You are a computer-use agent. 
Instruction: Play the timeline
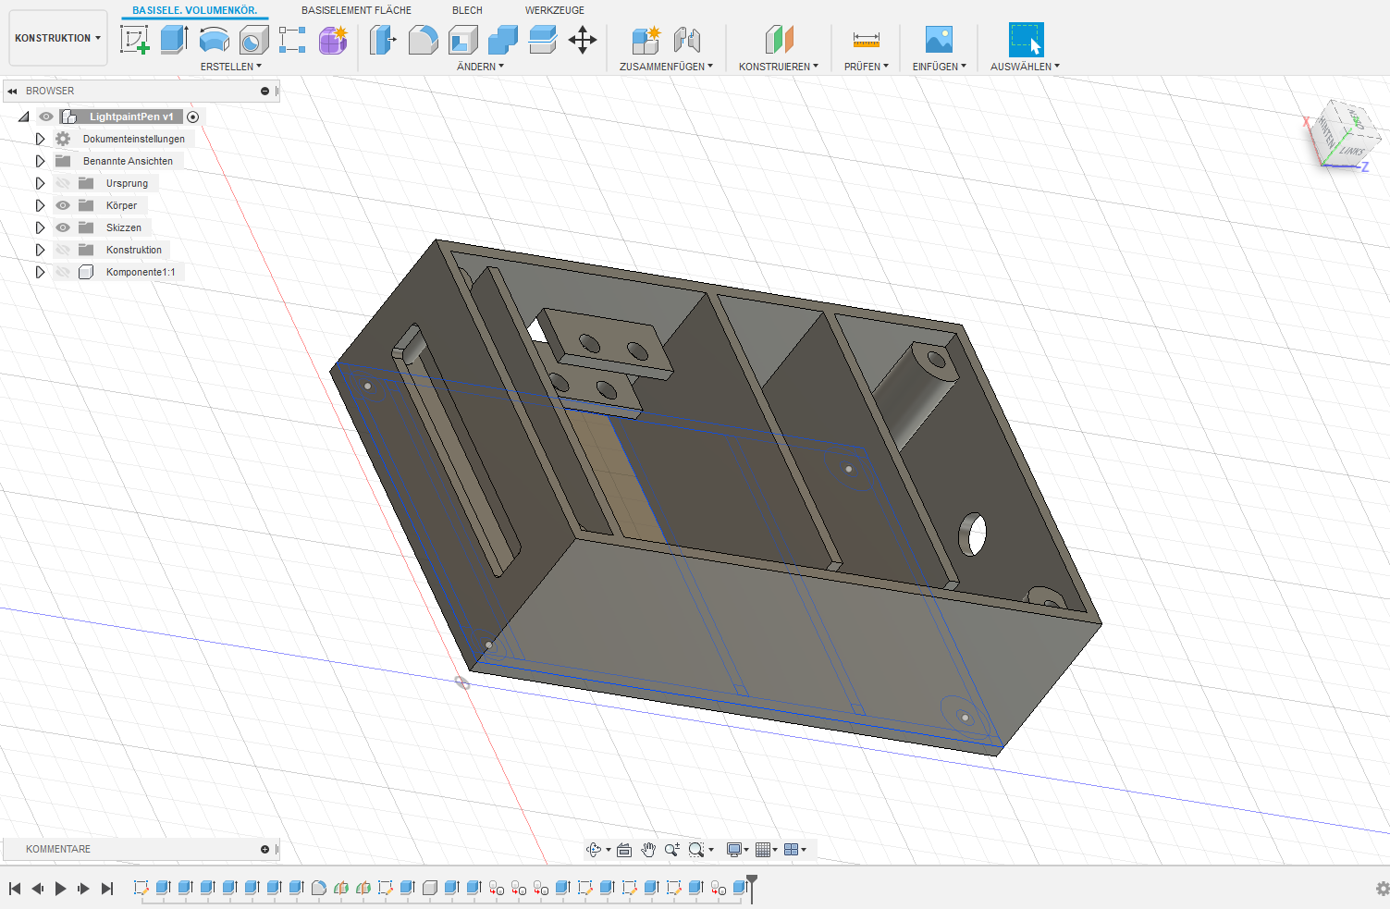(x=60, y=889)
